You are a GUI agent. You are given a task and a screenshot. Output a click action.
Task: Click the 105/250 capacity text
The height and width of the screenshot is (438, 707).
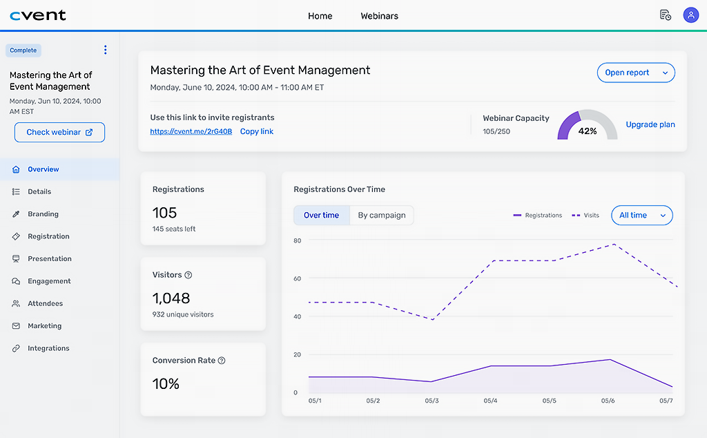496,131
